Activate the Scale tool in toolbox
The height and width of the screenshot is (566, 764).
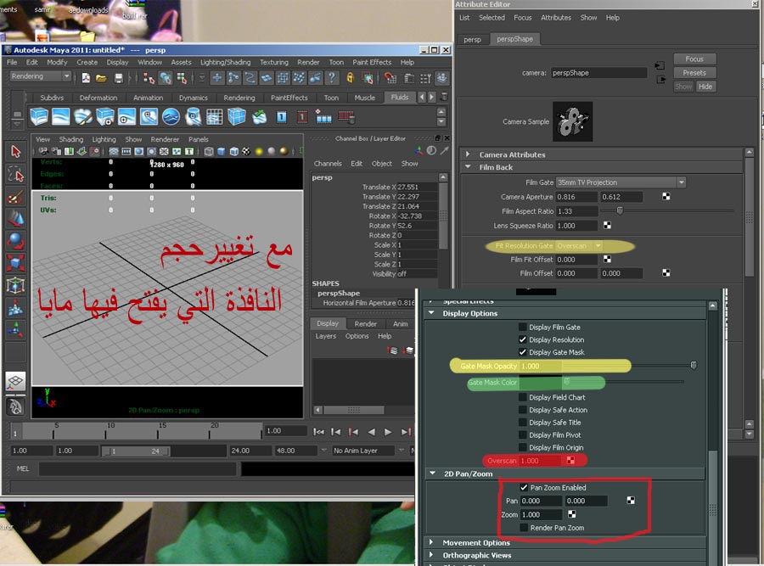pyautogui.click(x=15, y=263)
